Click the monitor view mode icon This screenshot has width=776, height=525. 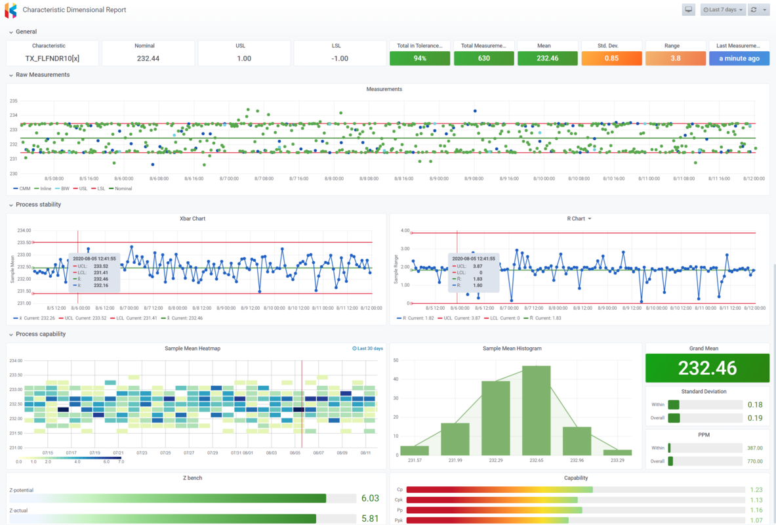(688, 10)
